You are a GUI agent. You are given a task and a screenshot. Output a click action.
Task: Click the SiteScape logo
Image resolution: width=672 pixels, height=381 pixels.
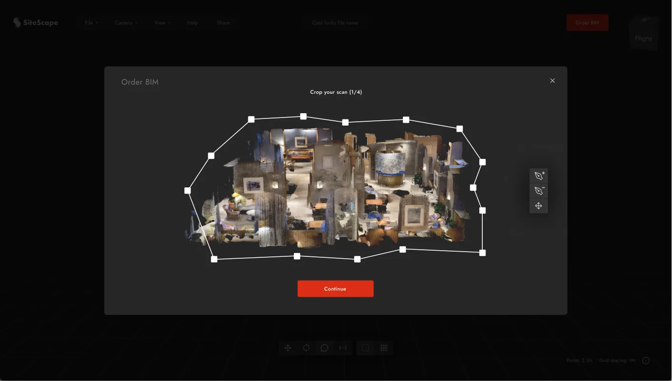coord(36,22)
